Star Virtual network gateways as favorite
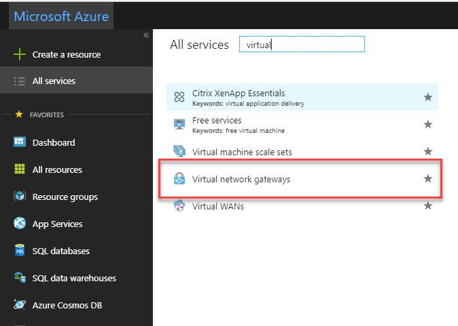 428,179
